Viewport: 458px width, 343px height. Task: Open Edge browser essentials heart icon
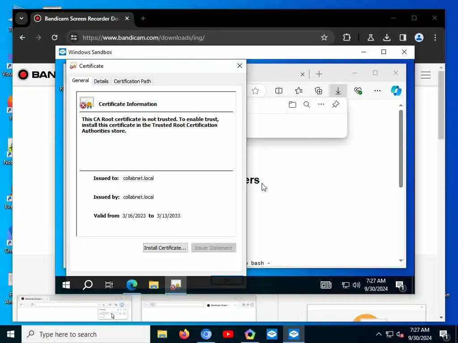358,91
